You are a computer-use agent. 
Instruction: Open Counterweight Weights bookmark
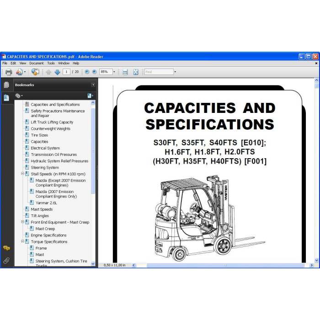(x=50, y=128)
